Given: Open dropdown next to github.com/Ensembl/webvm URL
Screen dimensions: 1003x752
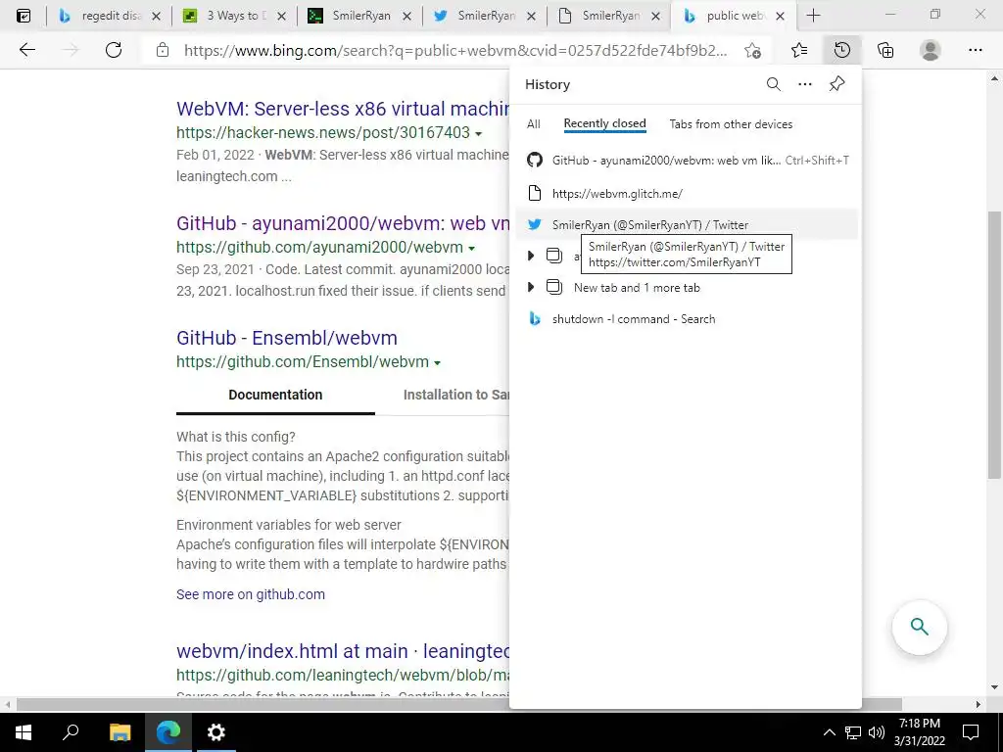Looking at the screenshot, I should tap(437, 362).
